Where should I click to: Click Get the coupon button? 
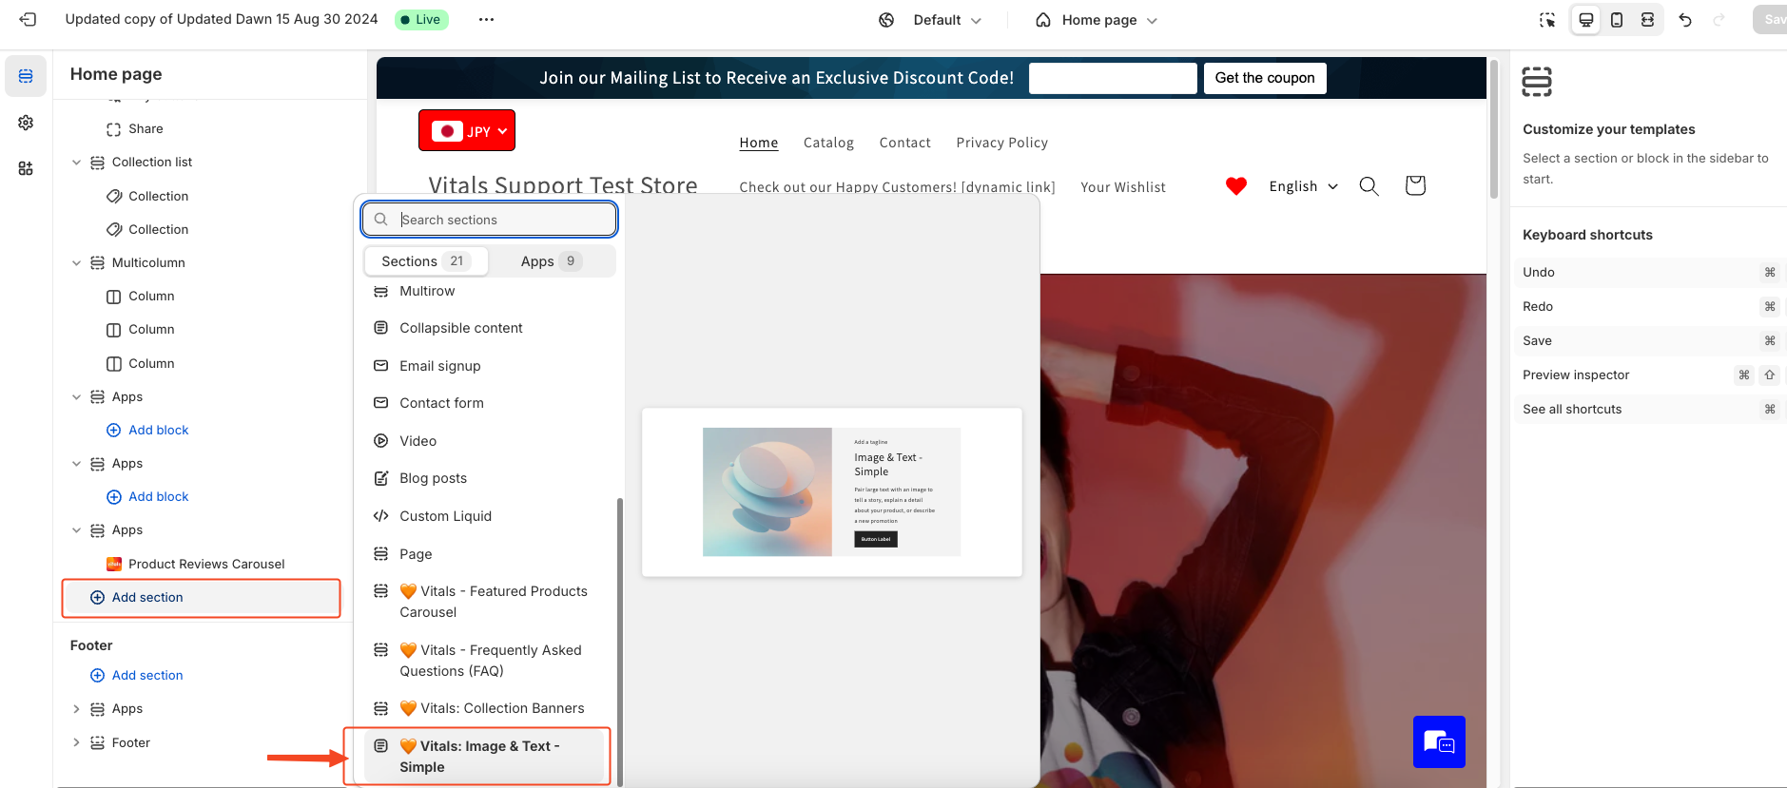1265,78
